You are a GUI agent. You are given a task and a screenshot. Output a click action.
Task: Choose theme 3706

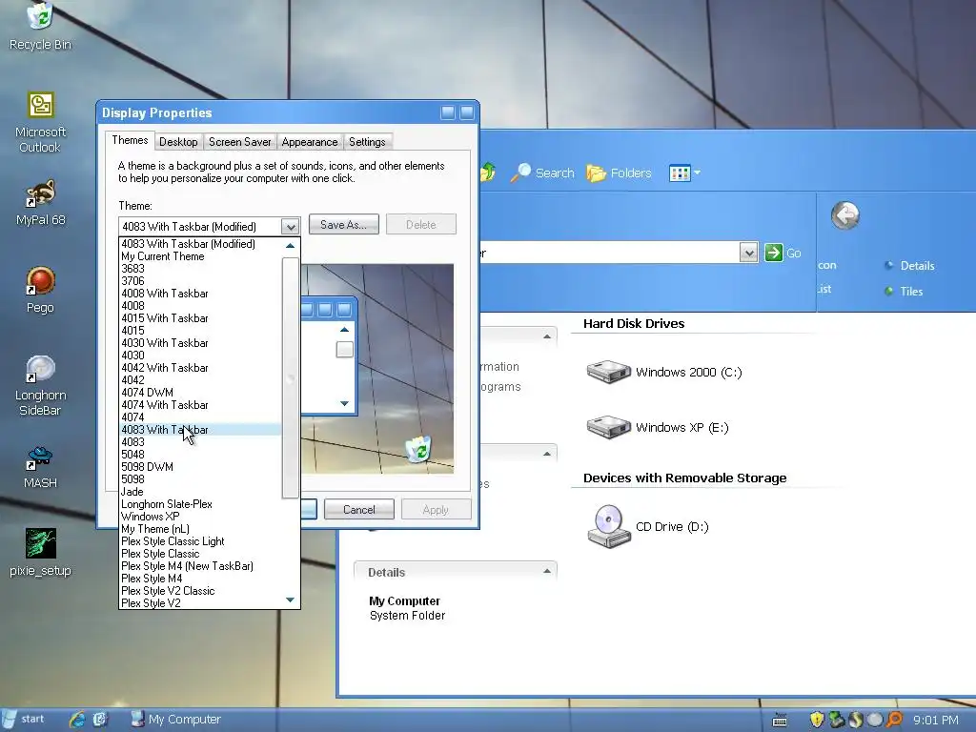click(x=200, y=281)
